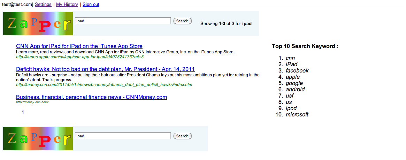The height and width of the screenshot is (160, 406).
Task: Click the top Zapper rainbow logo
Action: point(38,24)
